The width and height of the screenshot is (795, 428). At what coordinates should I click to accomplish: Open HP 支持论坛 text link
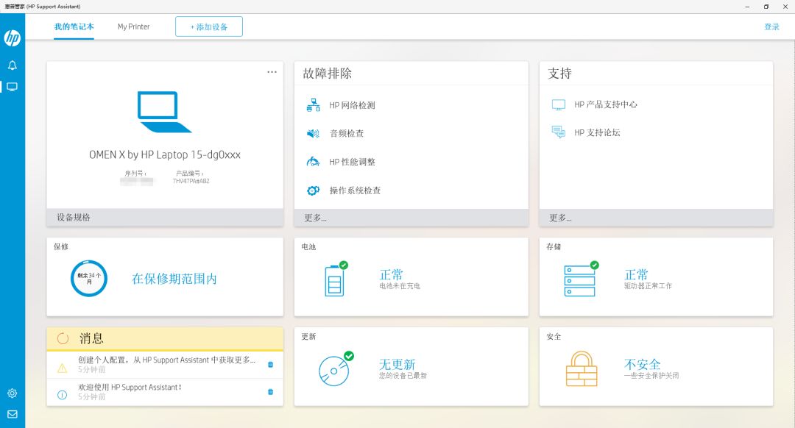[597, 132]
